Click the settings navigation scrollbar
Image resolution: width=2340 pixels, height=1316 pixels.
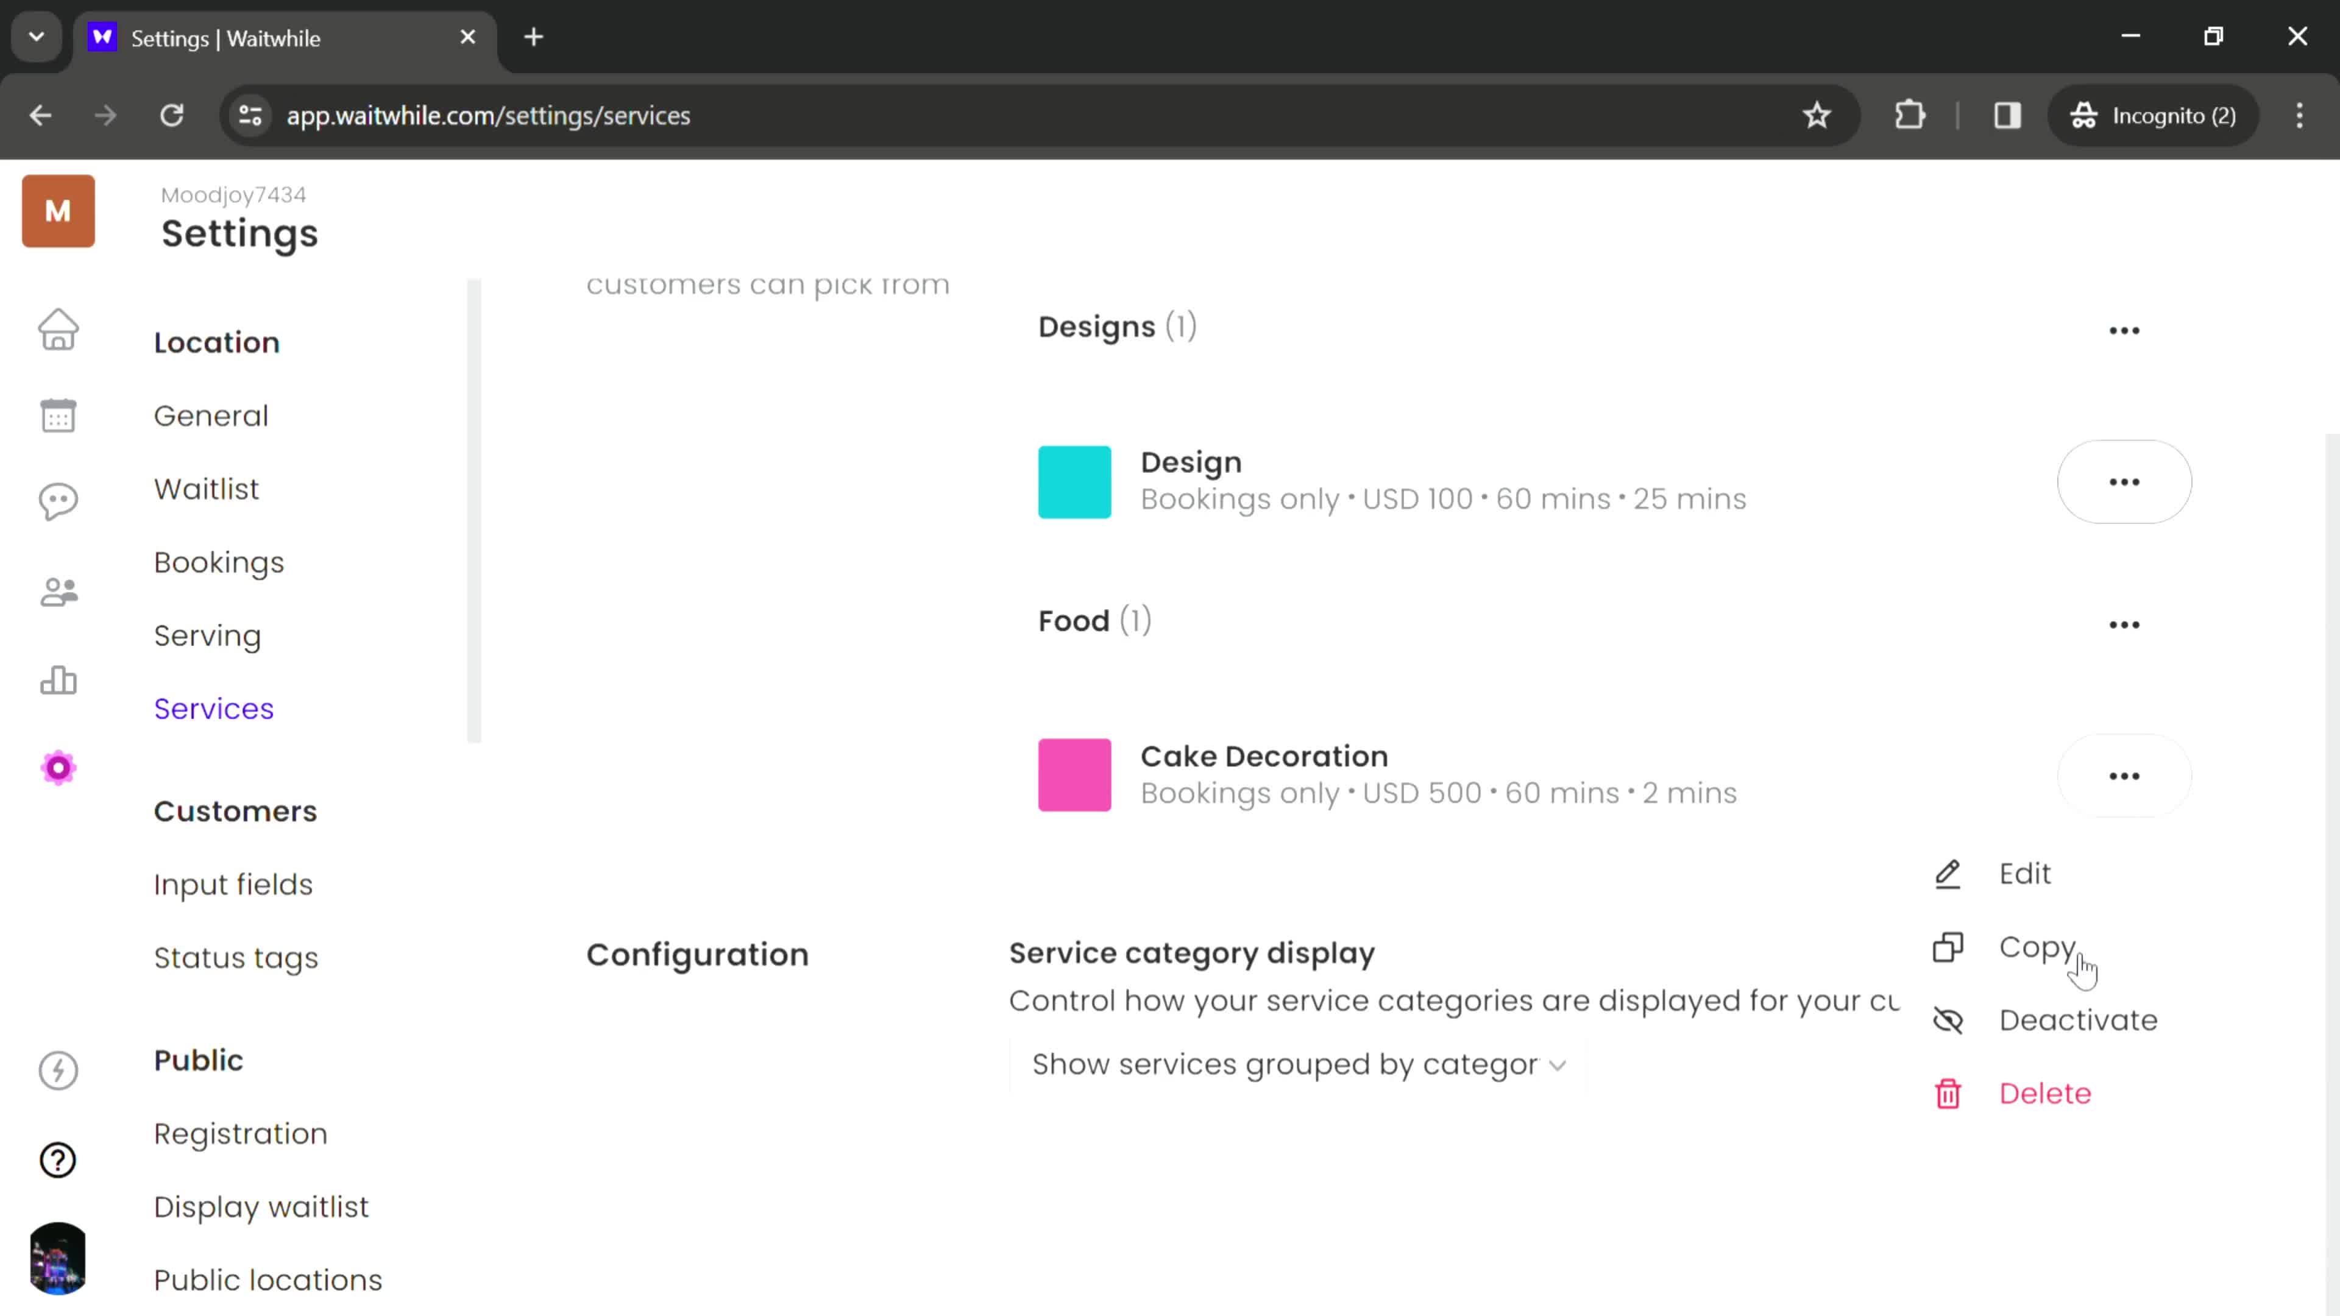473,512
